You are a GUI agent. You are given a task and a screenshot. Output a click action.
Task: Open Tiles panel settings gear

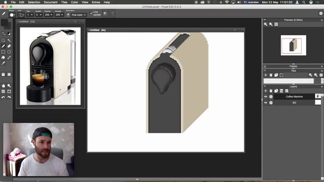(x=321, y=75)
